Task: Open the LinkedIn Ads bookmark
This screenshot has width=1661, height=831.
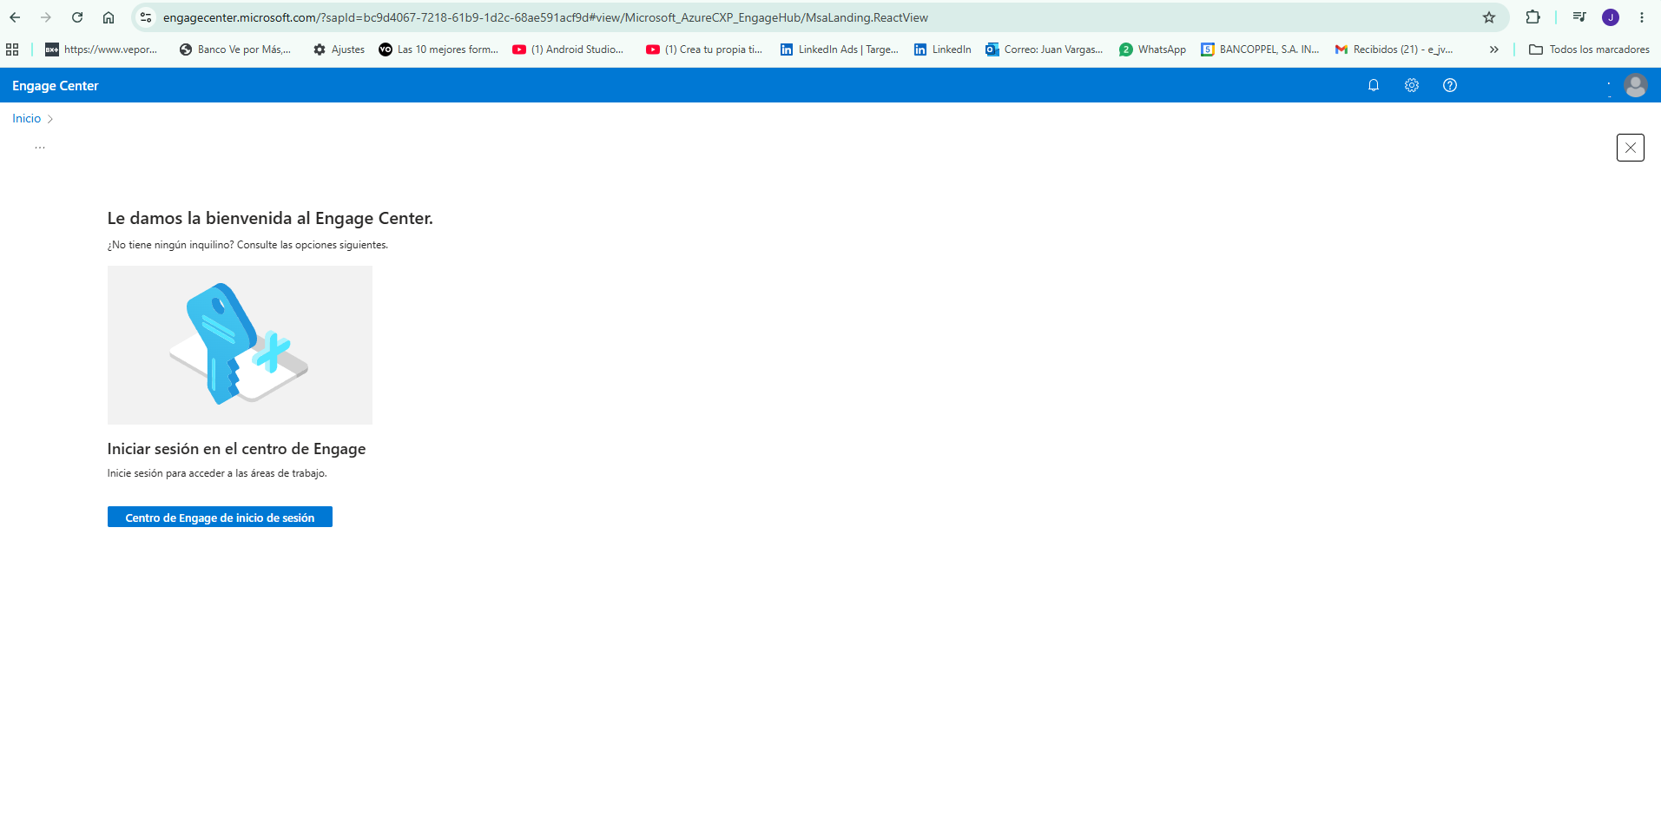Action: click(x=840, y=49)
